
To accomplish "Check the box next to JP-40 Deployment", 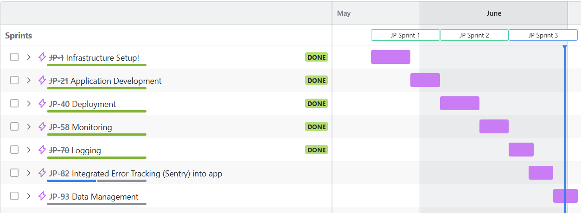I will click(x=14, y=103).
